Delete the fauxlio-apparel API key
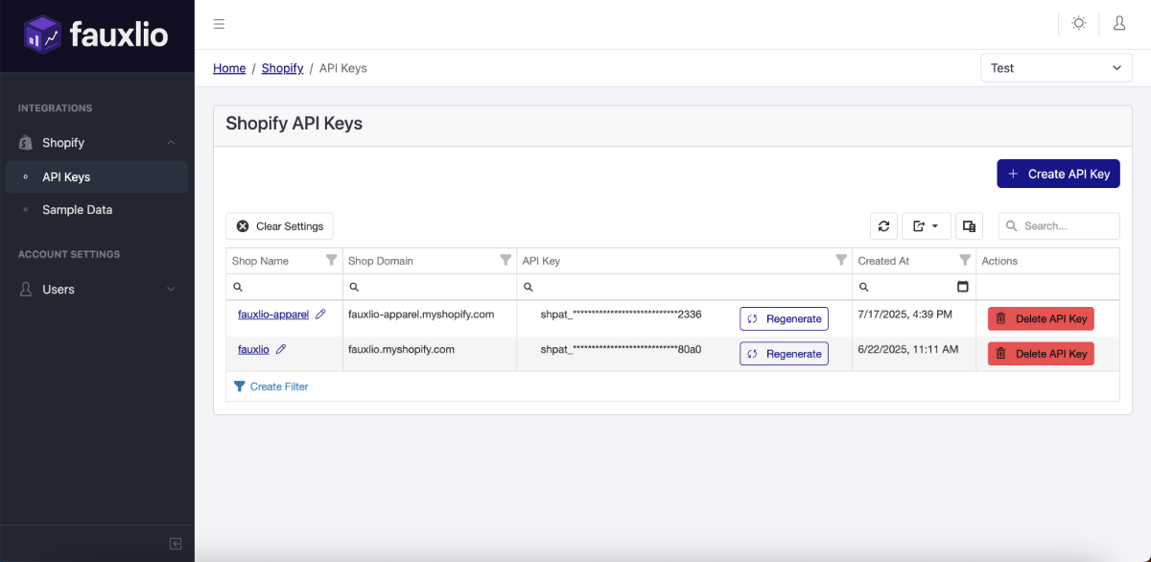 pos(1041,318)
